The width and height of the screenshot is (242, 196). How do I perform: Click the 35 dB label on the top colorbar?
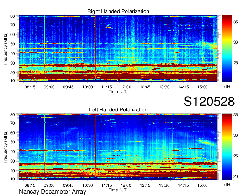236,22
